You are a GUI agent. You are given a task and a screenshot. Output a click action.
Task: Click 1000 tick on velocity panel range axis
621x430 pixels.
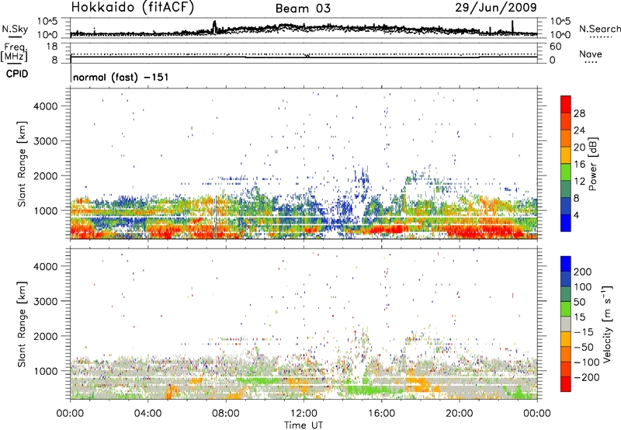(46, 371)
